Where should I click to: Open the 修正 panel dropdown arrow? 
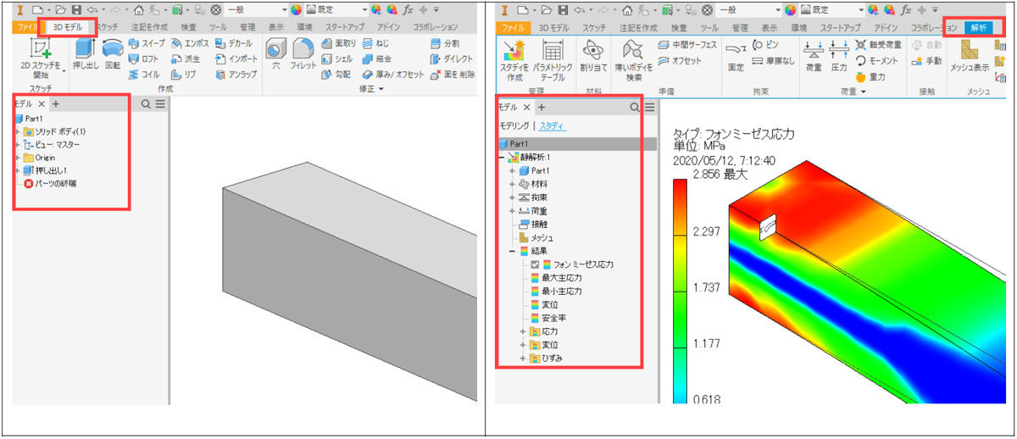click(381, 89)
